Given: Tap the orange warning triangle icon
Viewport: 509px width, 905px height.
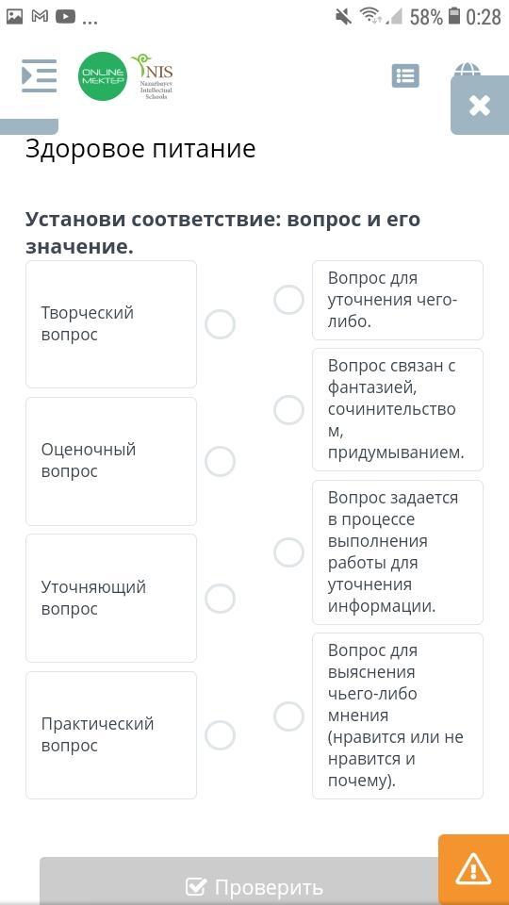Looking at the screenshot, I should click(473, 868).
